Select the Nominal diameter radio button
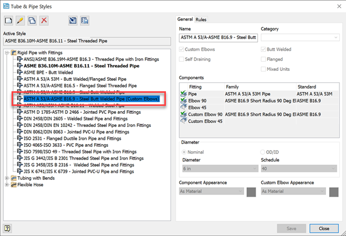 184,152
